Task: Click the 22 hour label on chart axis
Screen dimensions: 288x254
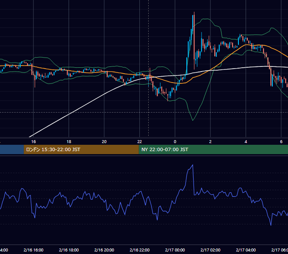Action: (x=140, y=142)
